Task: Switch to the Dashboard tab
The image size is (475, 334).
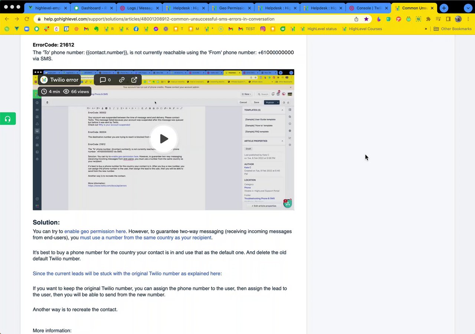Action: [93, 8]
